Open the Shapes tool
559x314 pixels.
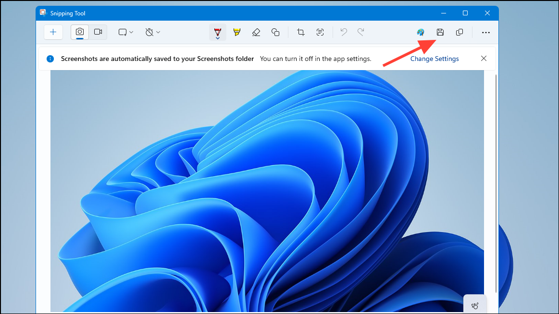click(275, 32)
